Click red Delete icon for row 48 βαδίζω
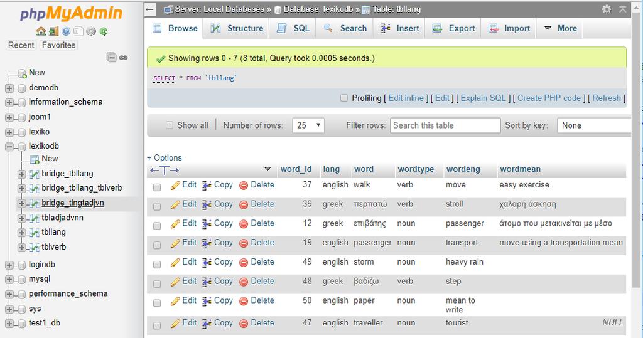This screenshot has height=338, width=643. [x=244, y=282]
